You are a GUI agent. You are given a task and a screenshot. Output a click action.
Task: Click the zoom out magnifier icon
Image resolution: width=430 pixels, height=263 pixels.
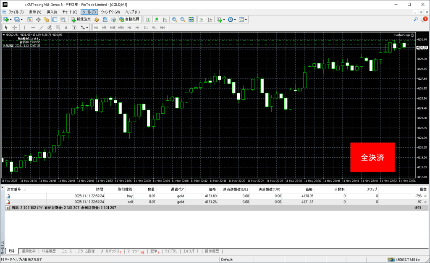[x=183, y=19]
